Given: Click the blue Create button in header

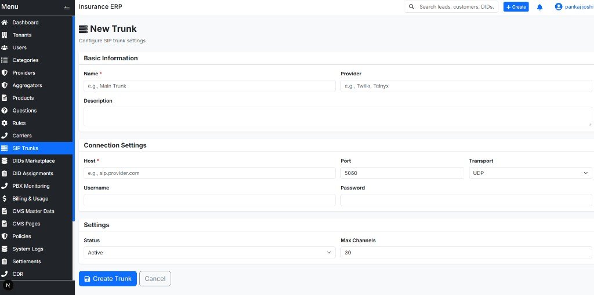Looking at the screenshot, I should pos(516,7).
